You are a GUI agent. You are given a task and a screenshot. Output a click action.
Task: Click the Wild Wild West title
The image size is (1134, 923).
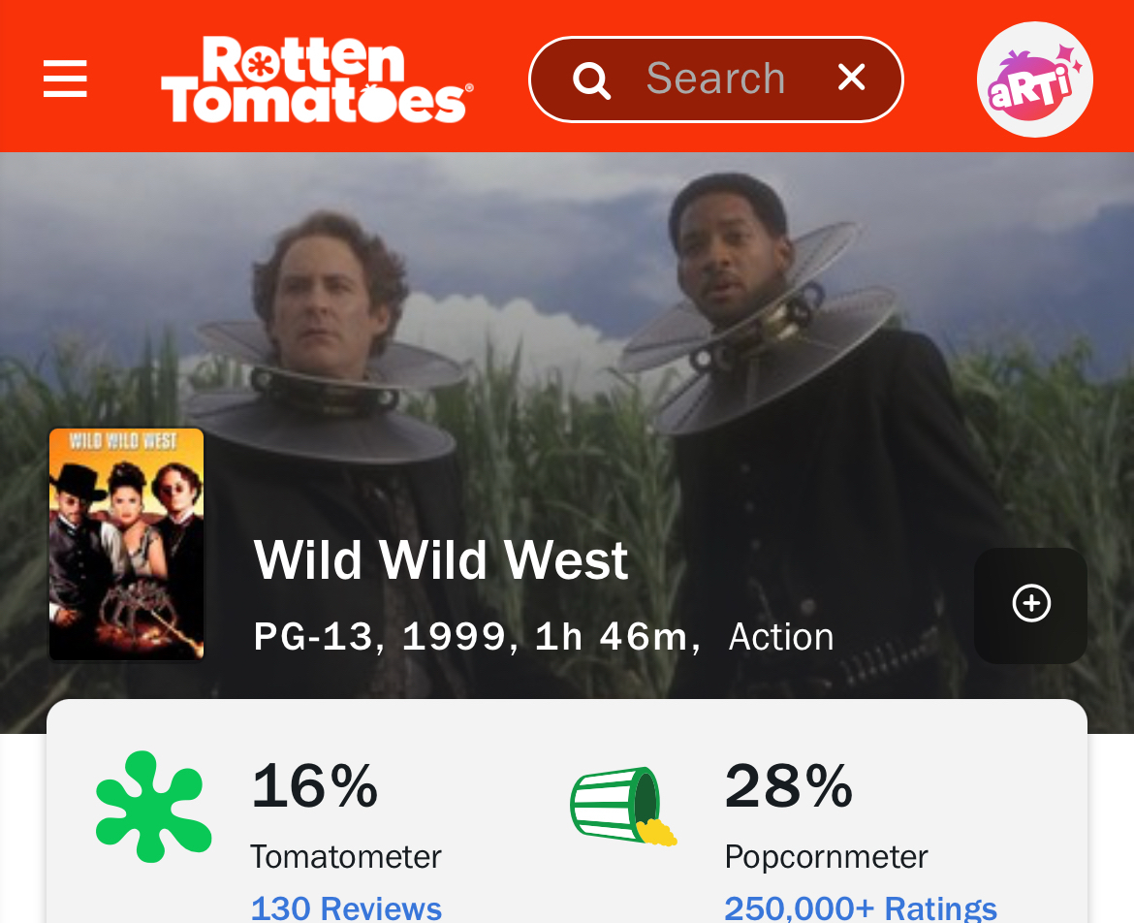441,560
